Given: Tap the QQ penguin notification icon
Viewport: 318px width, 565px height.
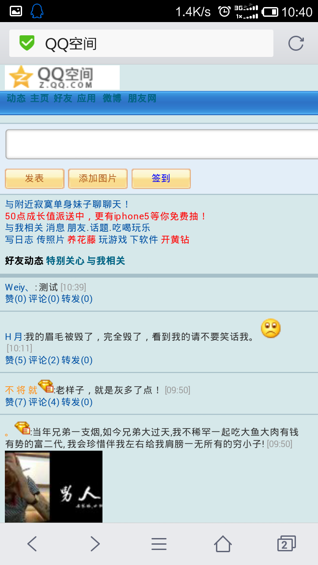Looking at the screenshot, I should click(x=37, y=11).
